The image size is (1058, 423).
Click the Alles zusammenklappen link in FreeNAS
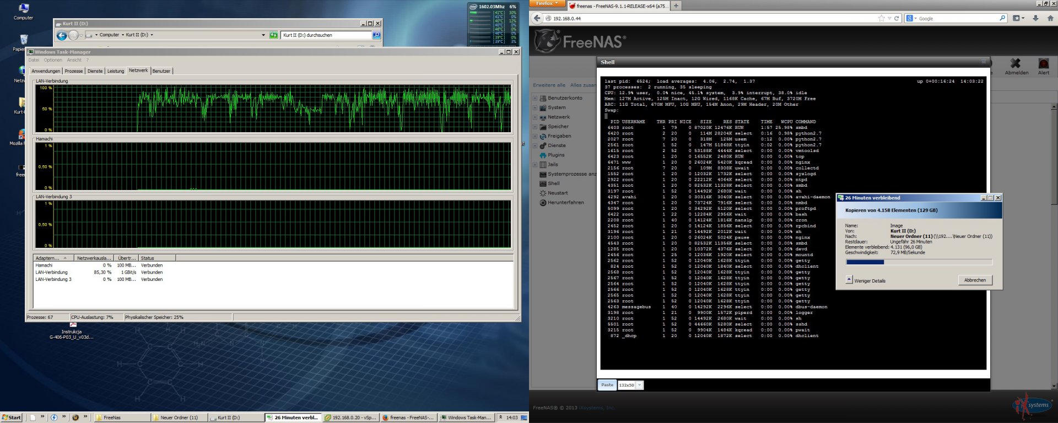click(x=583, y=85)
